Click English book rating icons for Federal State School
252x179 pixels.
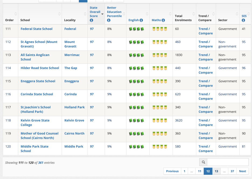pyautogui.click(x=136, y=29)
